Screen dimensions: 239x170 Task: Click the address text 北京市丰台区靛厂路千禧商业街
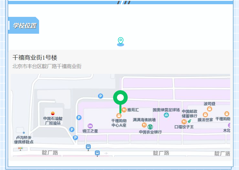point(47,67)
